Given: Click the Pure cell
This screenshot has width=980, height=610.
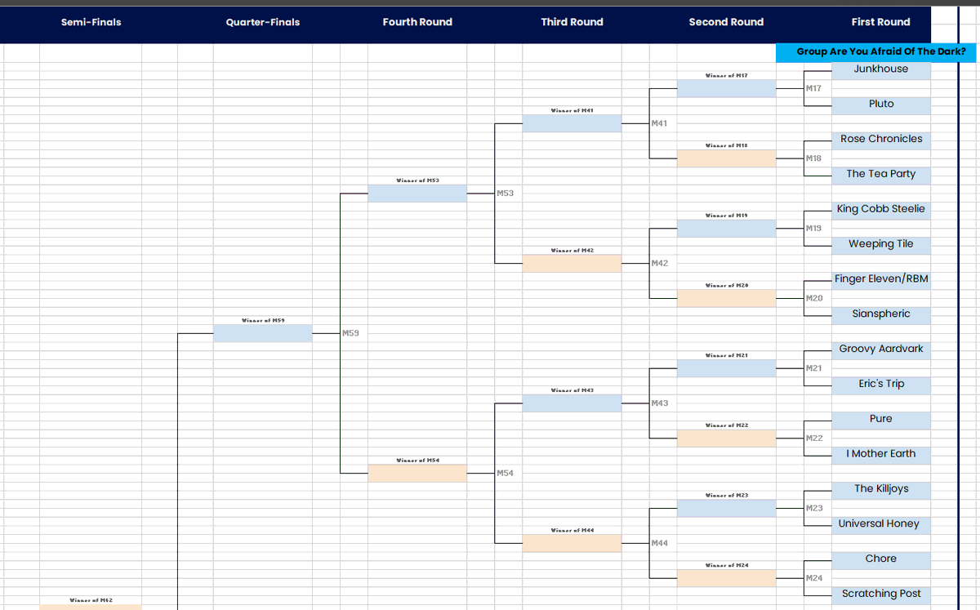Looking at the screenshot, I should 880,420.
